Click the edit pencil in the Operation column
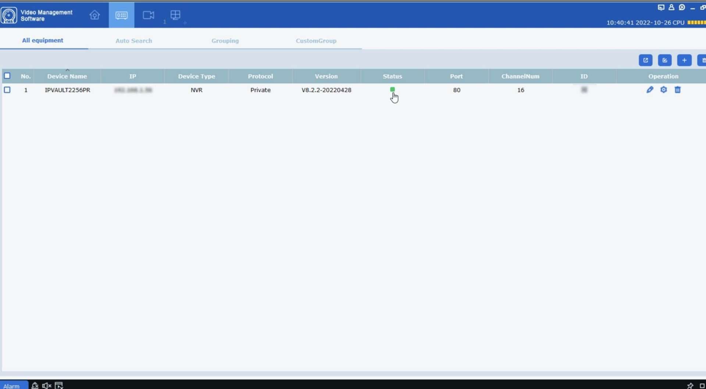This screenshot has height=389, width=706. (650, 90)
